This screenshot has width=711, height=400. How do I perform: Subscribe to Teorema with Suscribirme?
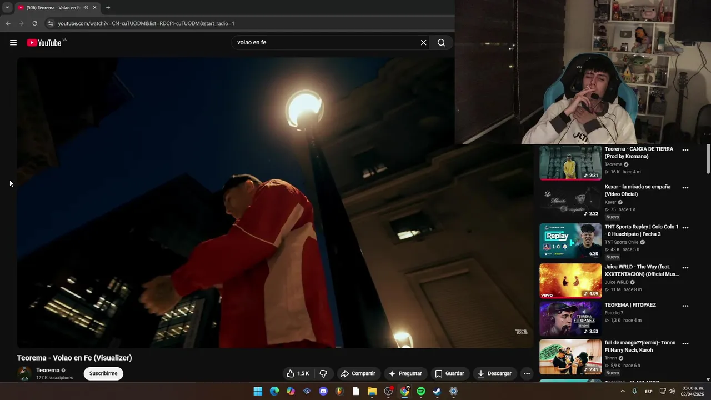[x=103, y=374]
